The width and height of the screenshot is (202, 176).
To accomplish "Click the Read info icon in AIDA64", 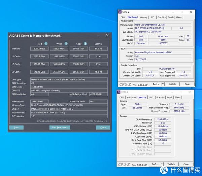I will tap(46, 44).
